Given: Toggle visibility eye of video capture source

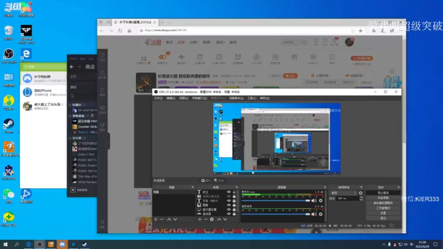Looking at the screenshot, I should point(229,196).
